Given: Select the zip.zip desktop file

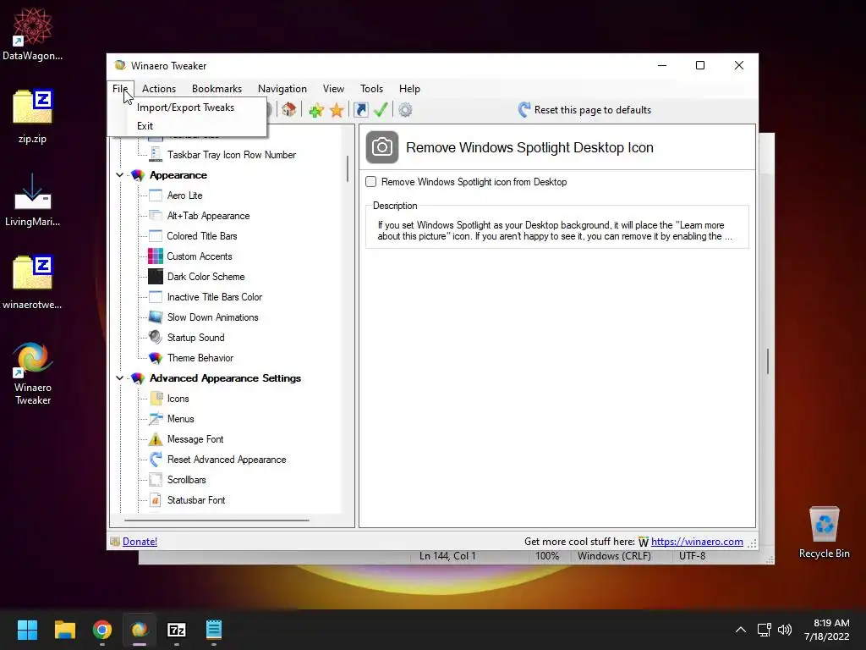Looking at the screenshot, I should pos(33,116).
